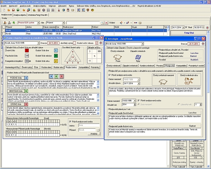Open the 24.11.2014 date dropdown beside Real

pos(183,28)
